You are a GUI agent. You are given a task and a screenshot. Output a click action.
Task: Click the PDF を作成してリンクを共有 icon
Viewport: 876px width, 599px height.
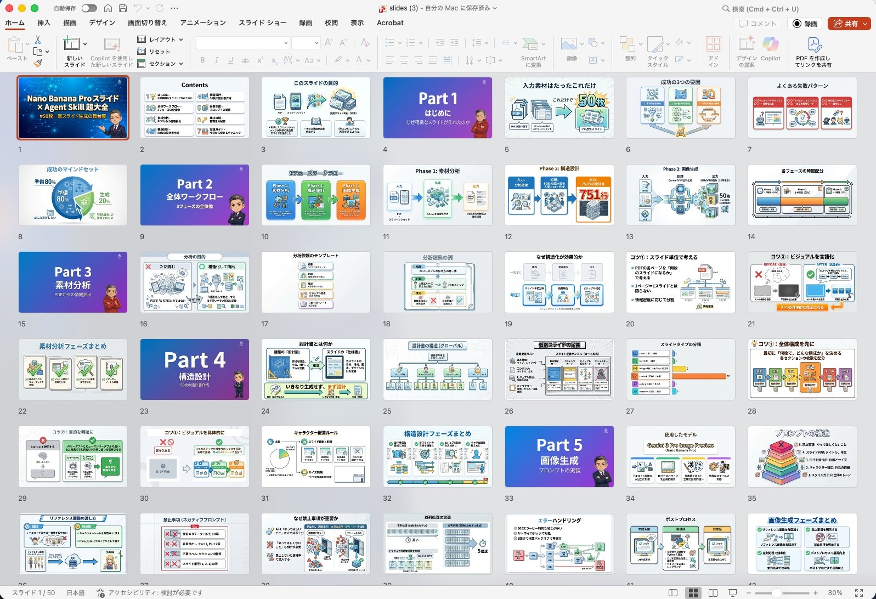point(814,45)
